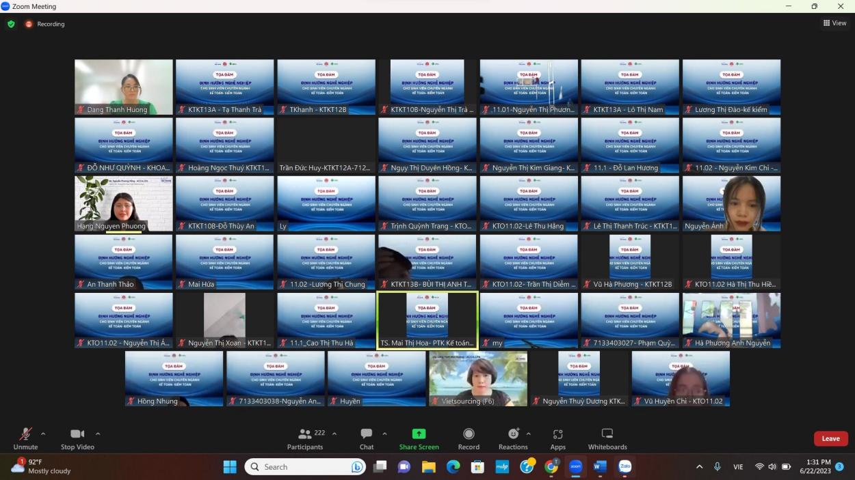Select Dang Thanh Huong's video tile
This screenshot has height=480, width=855.
(124, 87)
